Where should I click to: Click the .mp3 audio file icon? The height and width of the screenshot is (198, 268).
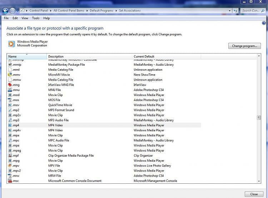click(x=10, y=120)
